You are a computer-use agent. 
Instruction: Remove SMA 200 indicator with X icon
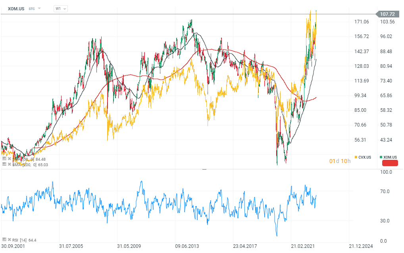coord(10,164)
